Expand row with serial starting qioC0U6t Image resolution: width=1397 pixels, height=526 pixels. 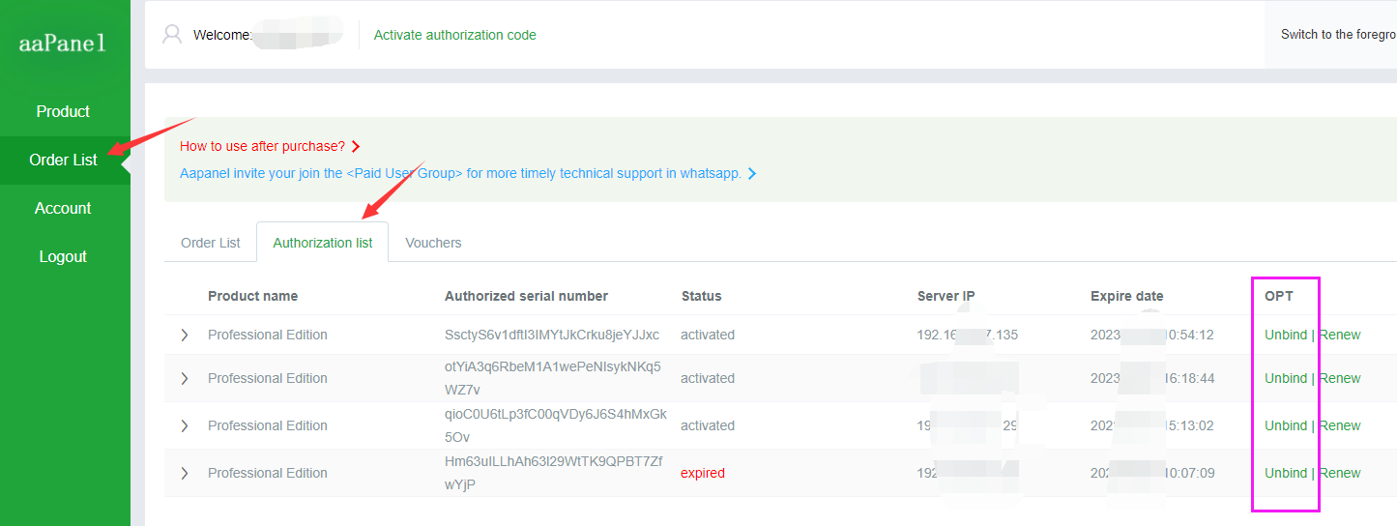[x=185, y=425]
